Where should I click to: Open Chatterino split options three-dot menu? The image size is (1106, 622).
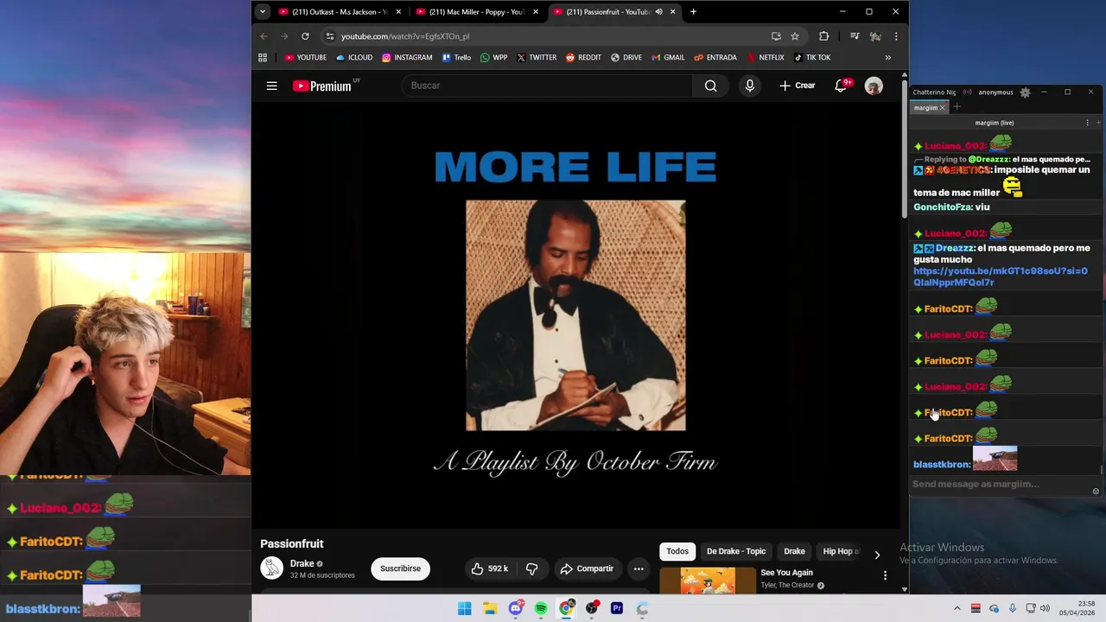click(1087, 123)
